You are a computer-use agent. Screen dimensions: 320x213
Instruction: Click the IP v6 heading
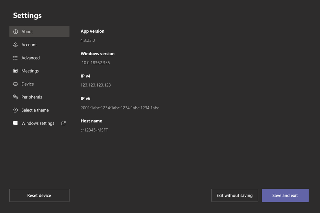coord(86,99)
